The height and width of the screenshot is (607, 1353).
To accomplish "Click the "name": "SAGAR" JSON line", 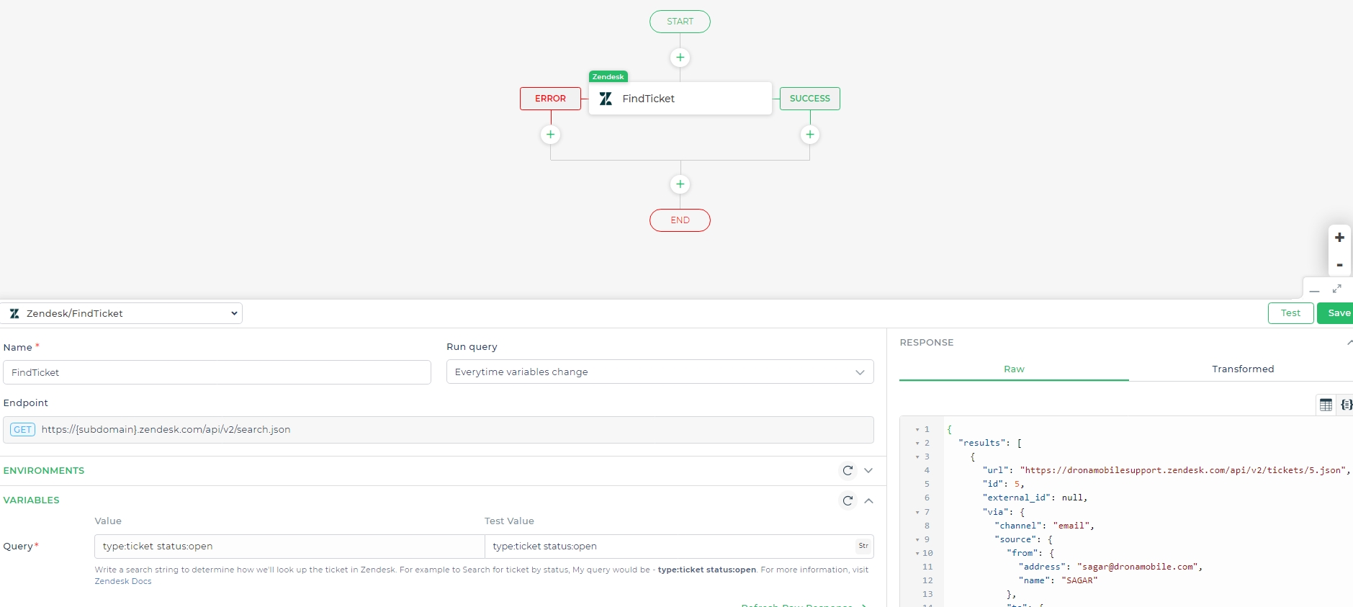I will (x=1058, y=580).
